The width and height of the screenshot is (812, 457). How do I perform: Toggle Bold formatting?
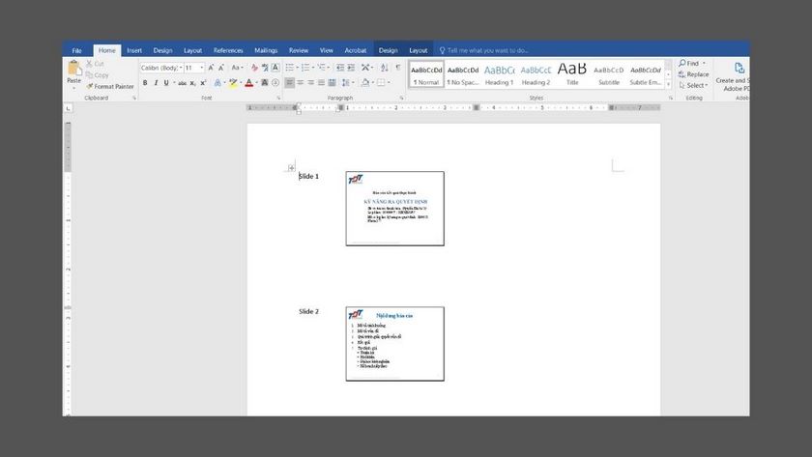[x=145, y=83]
